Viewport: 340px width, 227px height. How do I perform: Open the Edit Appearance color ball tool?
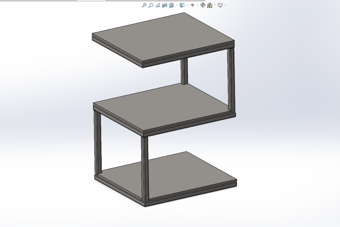click(x=203, y=5)
